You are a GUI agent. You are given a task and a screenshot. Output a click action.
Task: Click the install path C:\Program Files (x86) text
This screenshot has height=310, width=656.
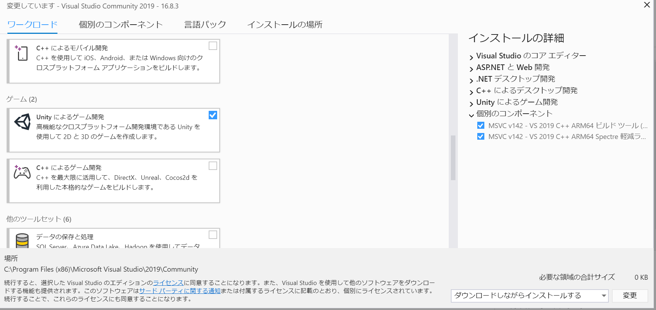click(x=101, y=269)
